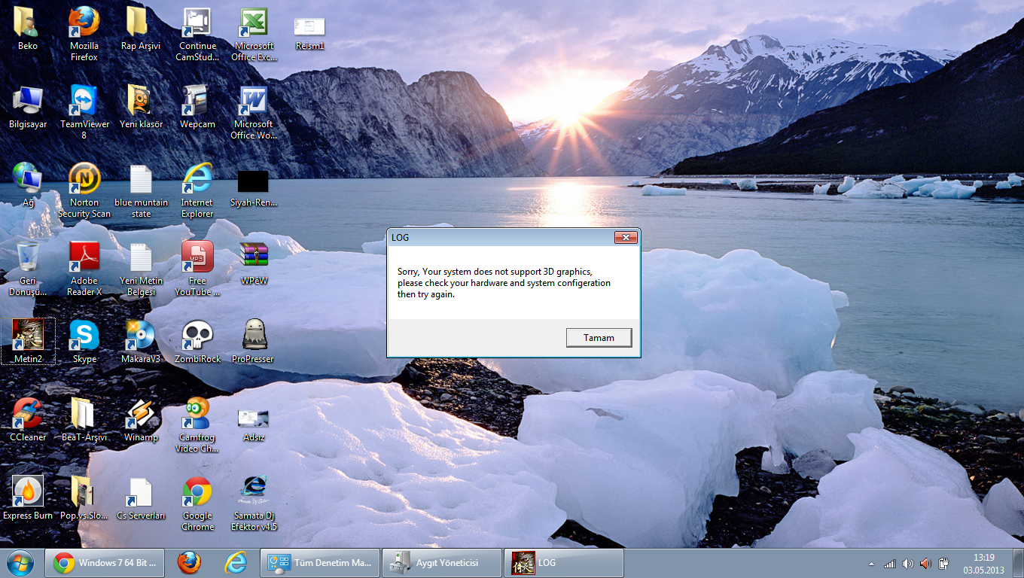Select Skype desktop shortcut
1024x578 pixels.
84,341
